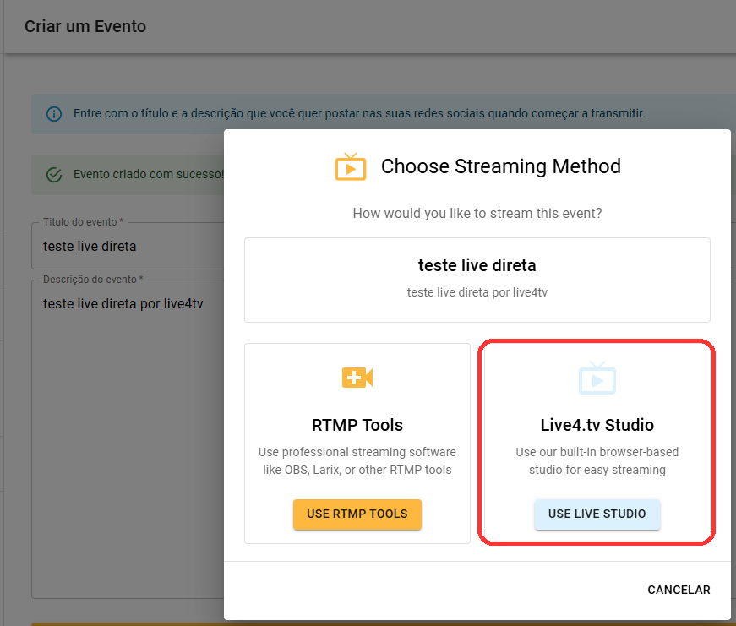The height and width of the screenshot is (626, 736).
Task: Click the event summary card teste live direta
Action: point(477,280)
